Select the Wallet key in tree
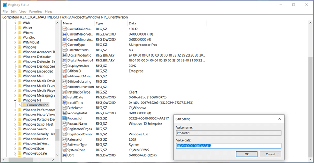This screenshot has height=163, width=314. tap(27, 28)
